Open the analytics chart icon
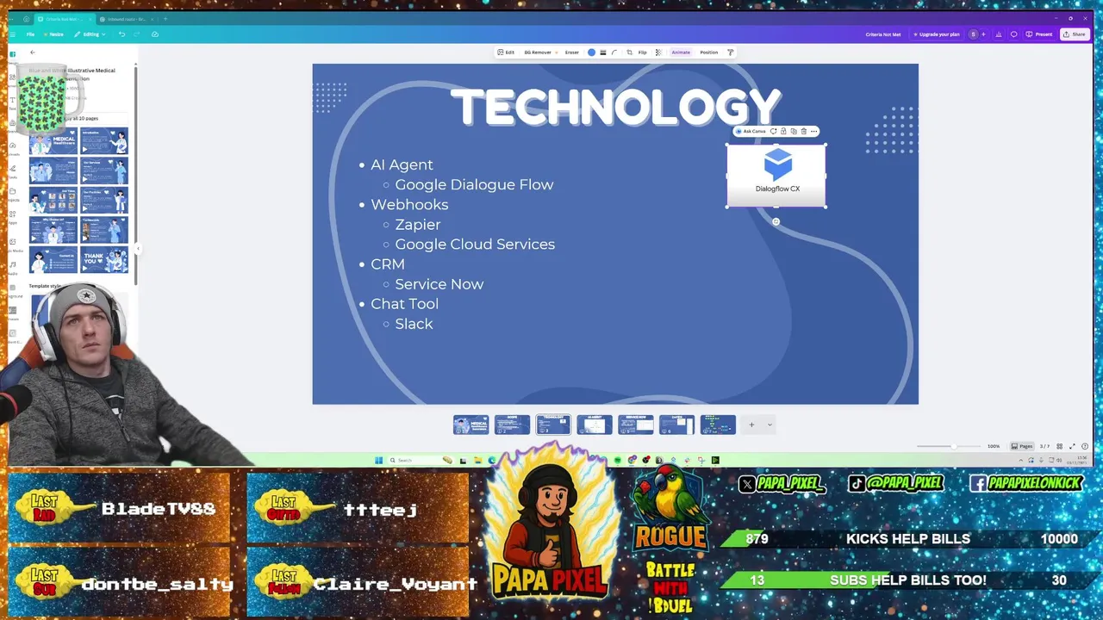 [999, 34]
